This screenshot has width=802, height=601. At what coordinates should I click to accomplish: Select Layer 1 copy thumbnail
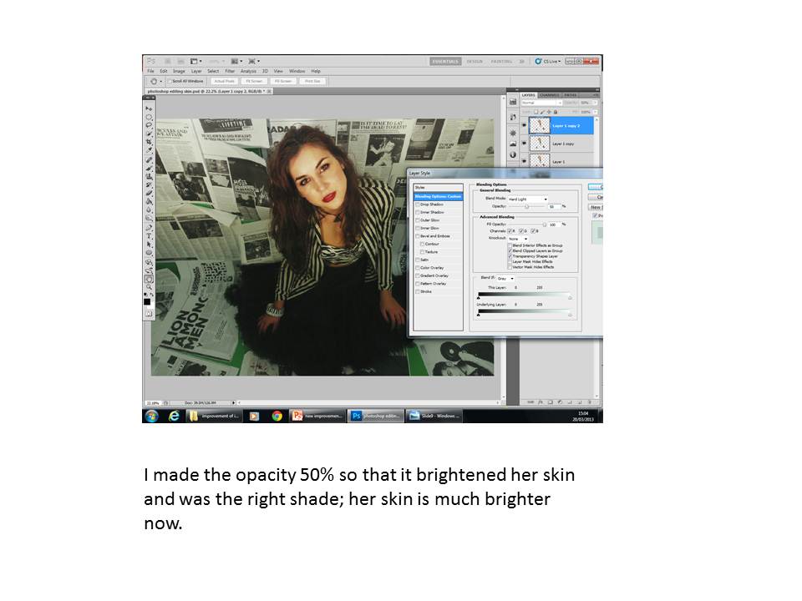pyautogui.click(x=539, y=144)
